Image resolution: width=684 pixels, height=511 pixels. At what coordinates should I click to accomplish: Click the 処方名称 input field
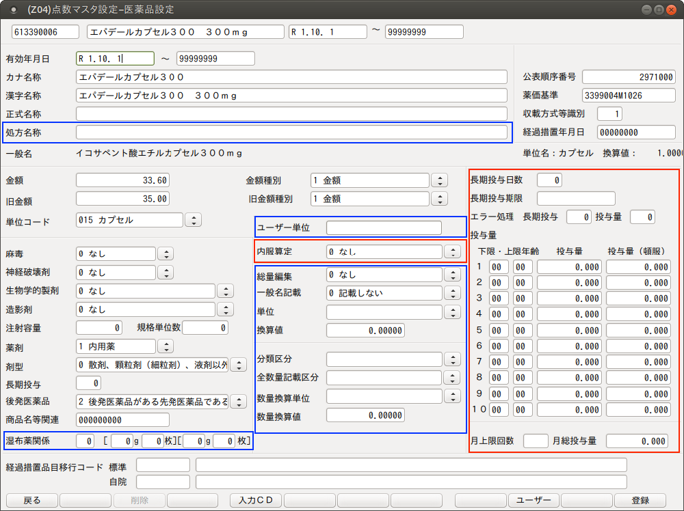point(291,133)
